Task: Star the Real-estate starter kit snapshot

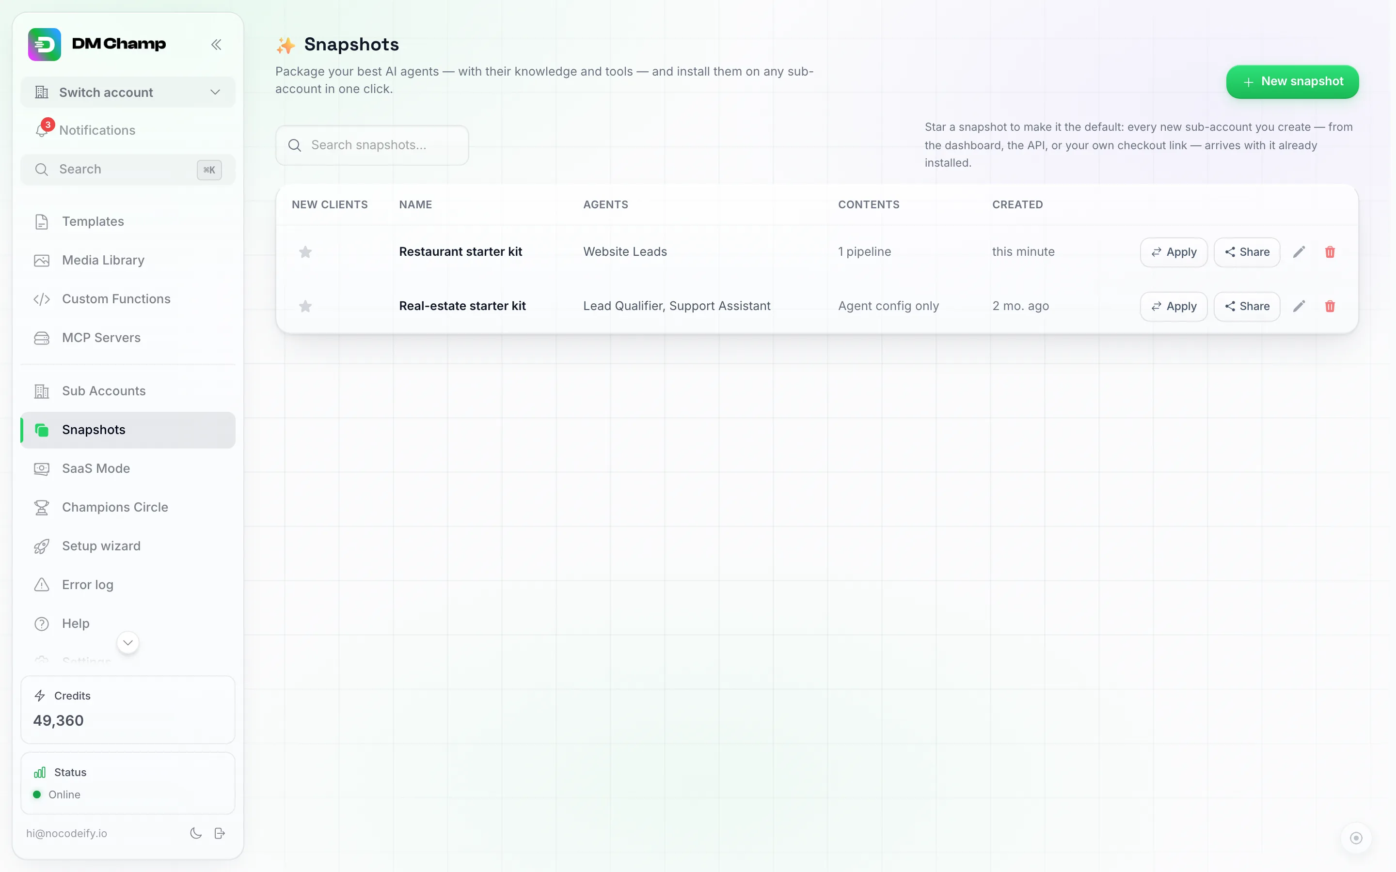Action: click(305, 306)
